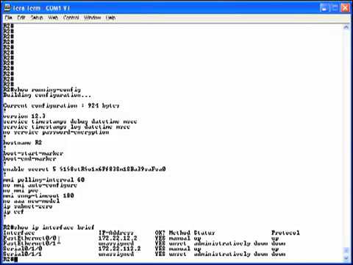Click 'service timestamps debug datetime msec' line
Image resolution: width=353 pixels, height=265 pixels.
coord(70,121)
